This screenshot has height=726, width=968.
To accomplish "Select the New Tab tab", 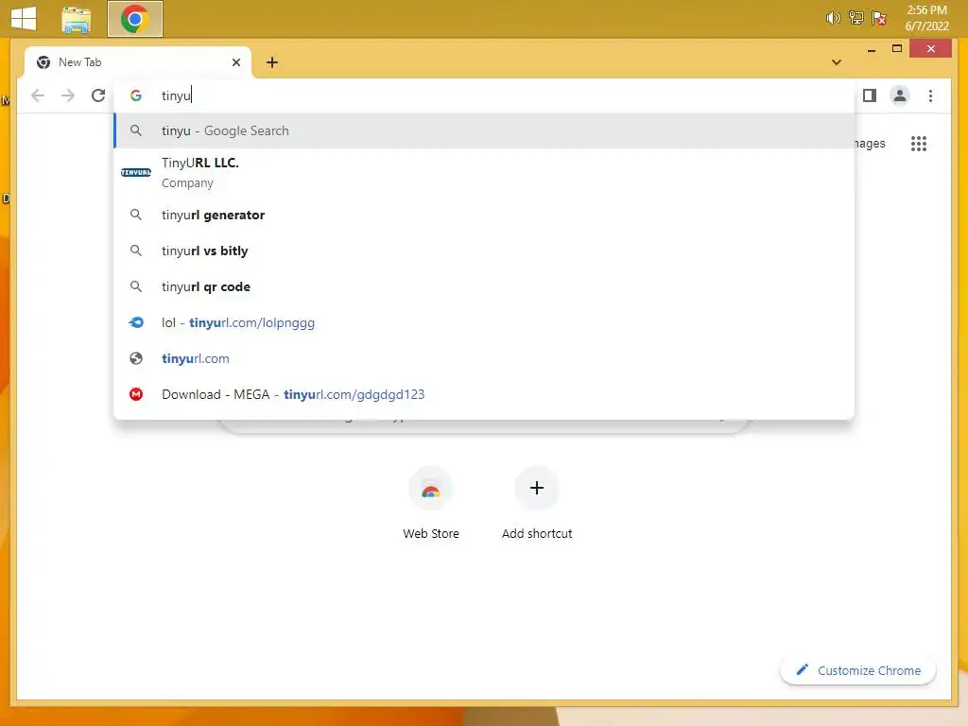I will tap(137, 62).
